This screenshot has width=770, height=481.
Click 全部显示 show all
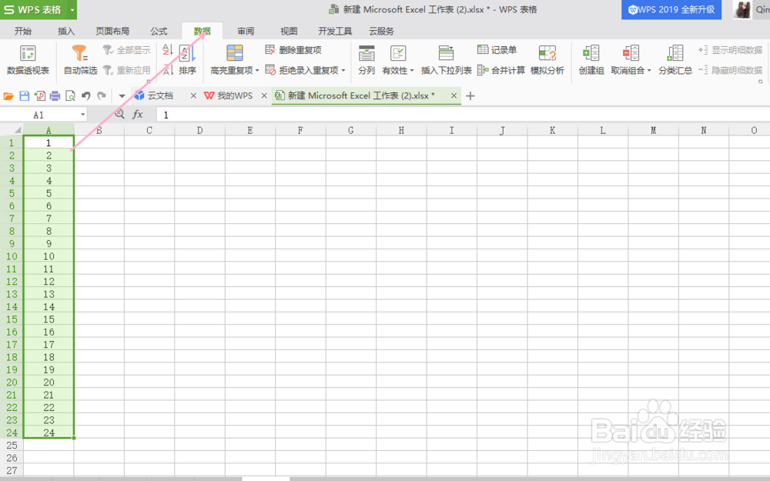127,50
